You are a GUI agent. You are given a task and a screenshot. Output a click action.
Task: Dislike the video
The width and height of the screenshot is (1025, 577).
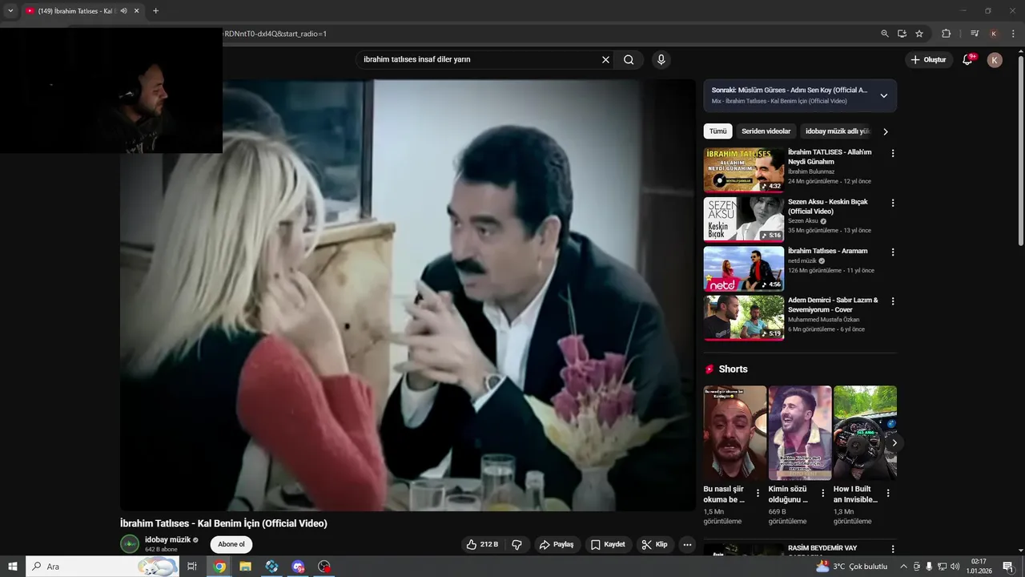pyautogui.click(x=517, y=544)
